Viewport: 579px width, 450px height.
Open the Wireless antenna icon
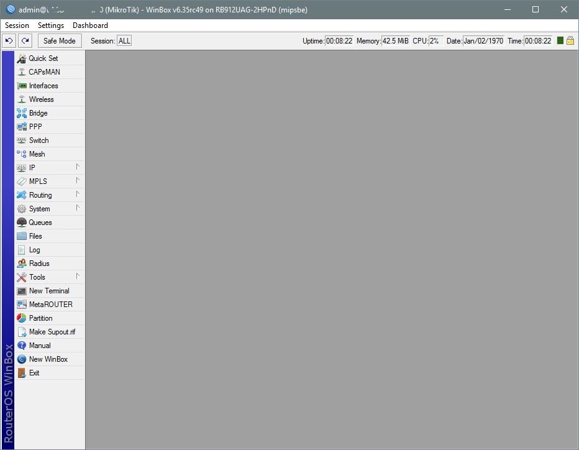22,99
